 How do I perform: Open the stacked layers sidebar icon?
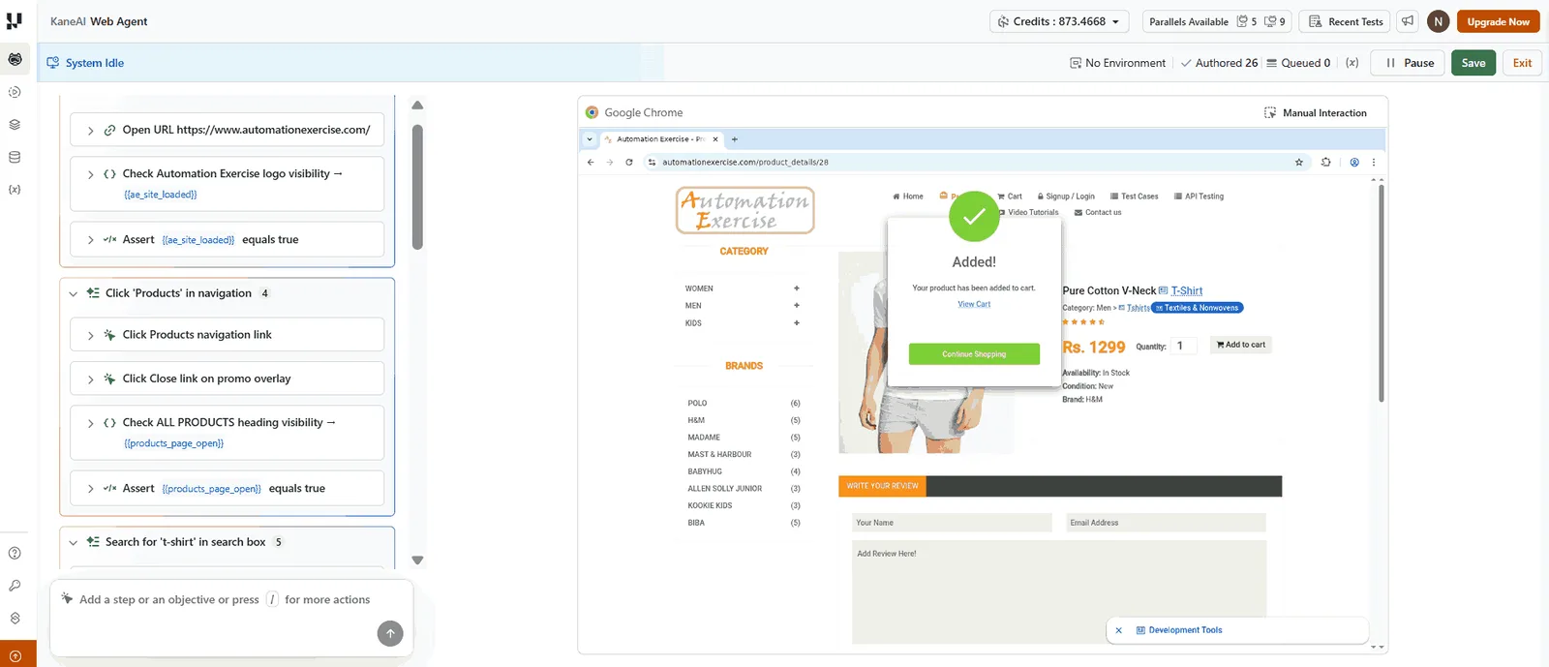15,124
